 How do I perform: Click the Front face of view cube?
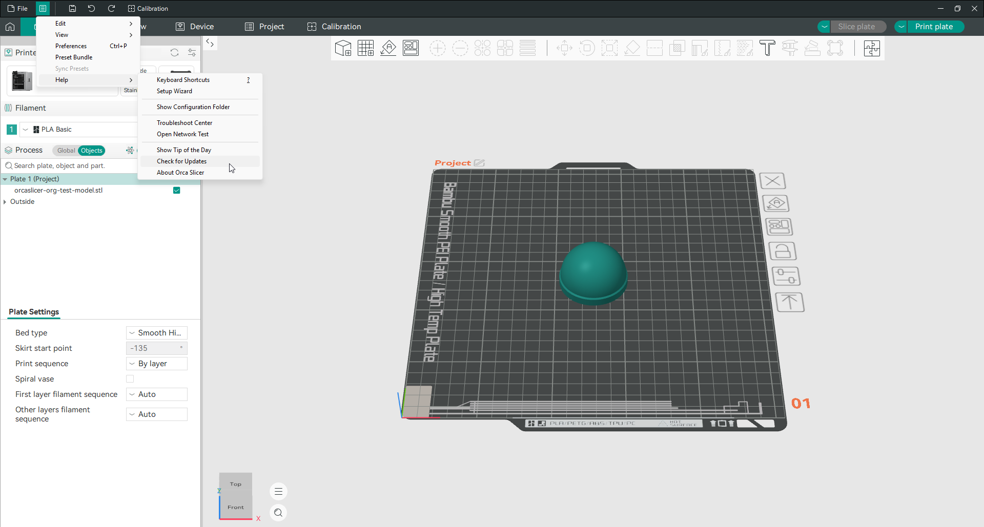tap(236, 507)
